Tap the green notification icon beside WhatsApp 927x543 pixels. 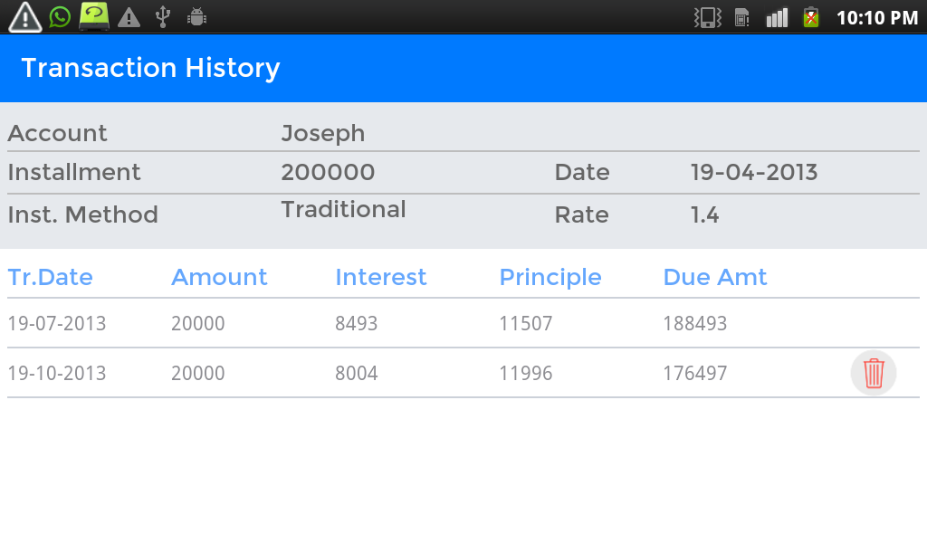[x=94, y=15]
